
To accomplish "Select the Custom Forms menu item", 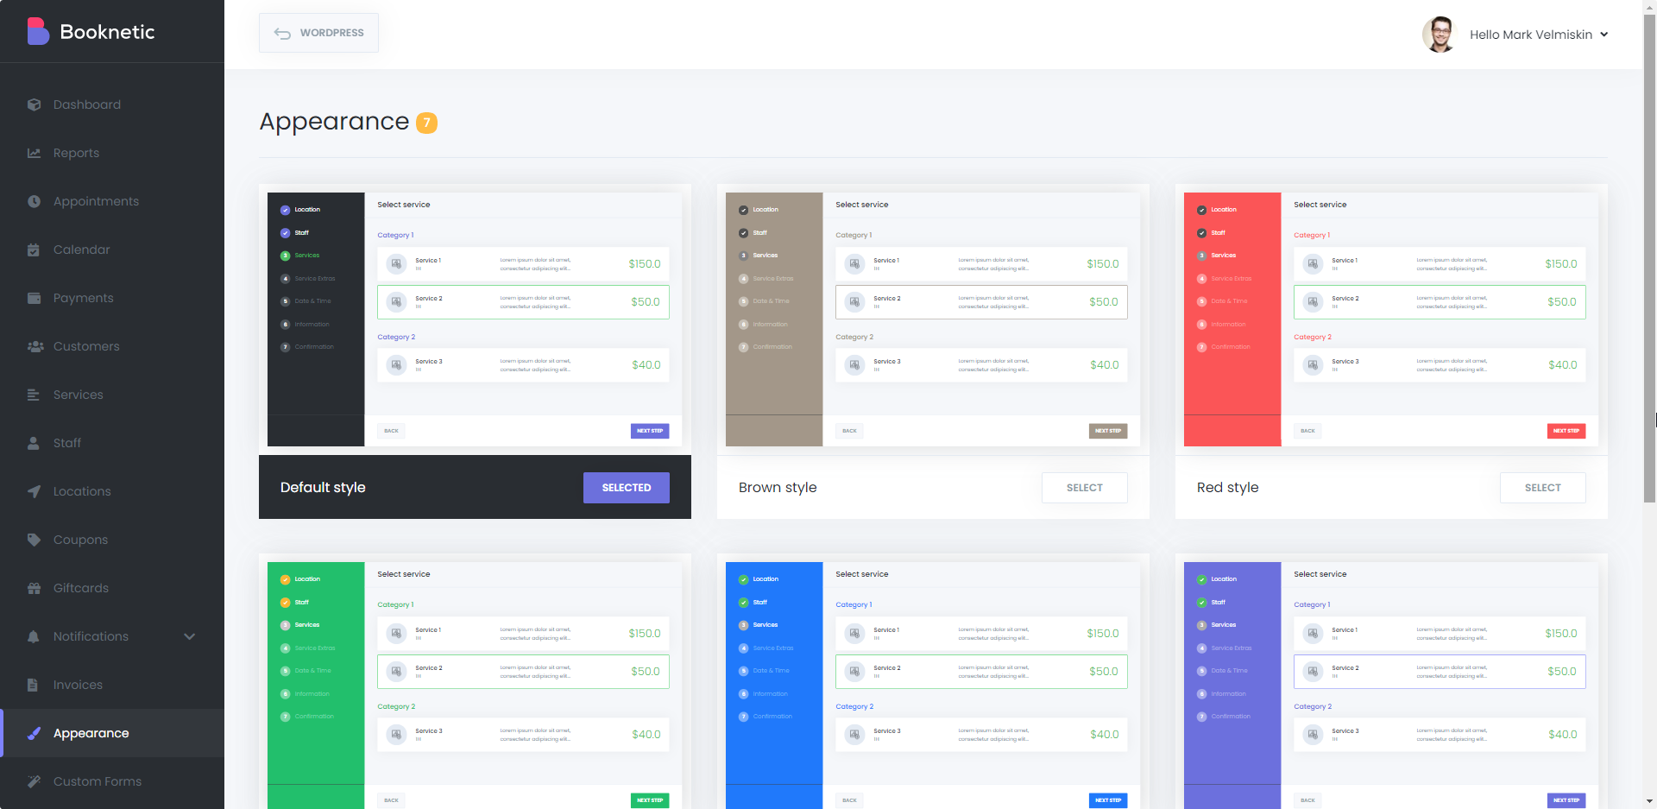I will point(112,781).
